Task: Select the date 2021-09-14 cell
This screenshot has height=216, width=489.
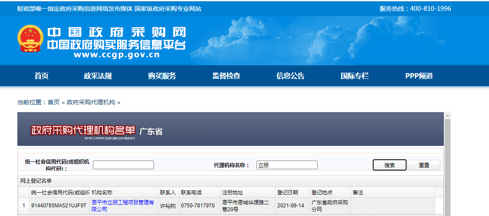Action: (x=293, y=206)
